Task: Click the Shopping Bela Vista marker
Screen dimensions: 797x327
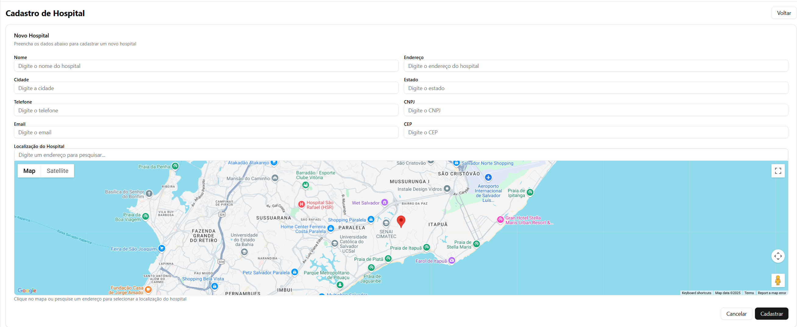Action: 215,287
